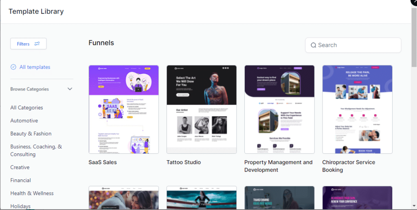
Task: Select All Categories in sidebar
Action: tap(26, 108)
